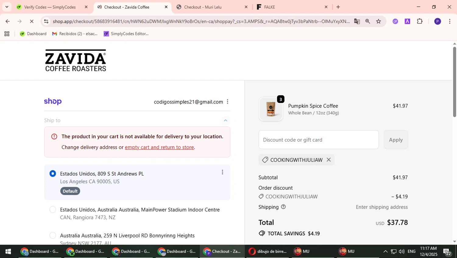The width and height of the screenshot is (457, 258).
Task: View site information icon in address bar
Action: point(46,21)
